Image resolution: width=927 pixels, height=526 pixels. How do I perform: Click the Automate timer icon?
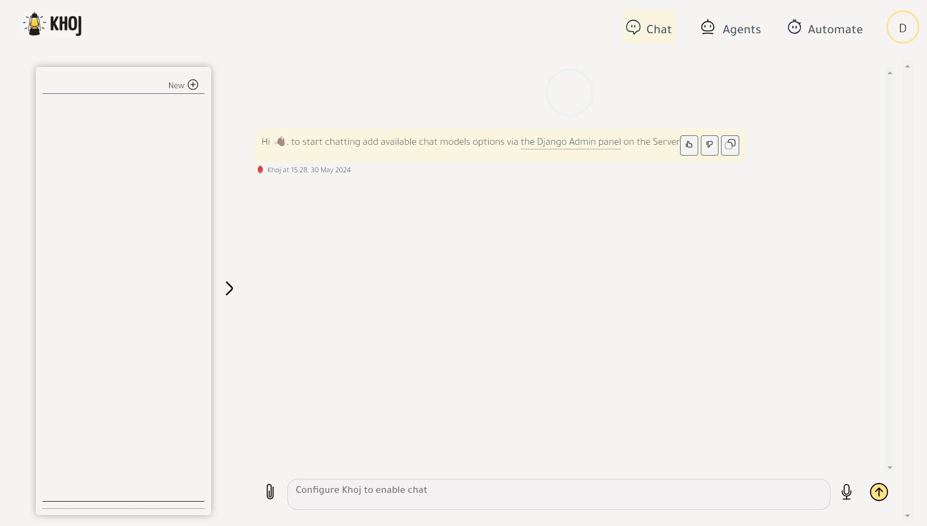coord(794,27)
